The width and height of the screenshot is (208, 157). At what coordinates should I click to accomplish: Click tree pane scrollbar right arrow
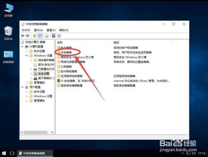coord(52,132)
